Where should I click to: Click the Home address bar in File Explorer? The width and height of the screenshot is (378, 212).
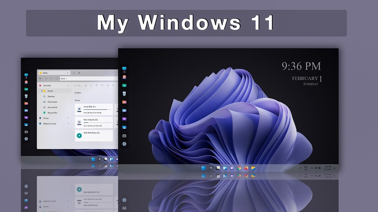[x=89, y=79]
